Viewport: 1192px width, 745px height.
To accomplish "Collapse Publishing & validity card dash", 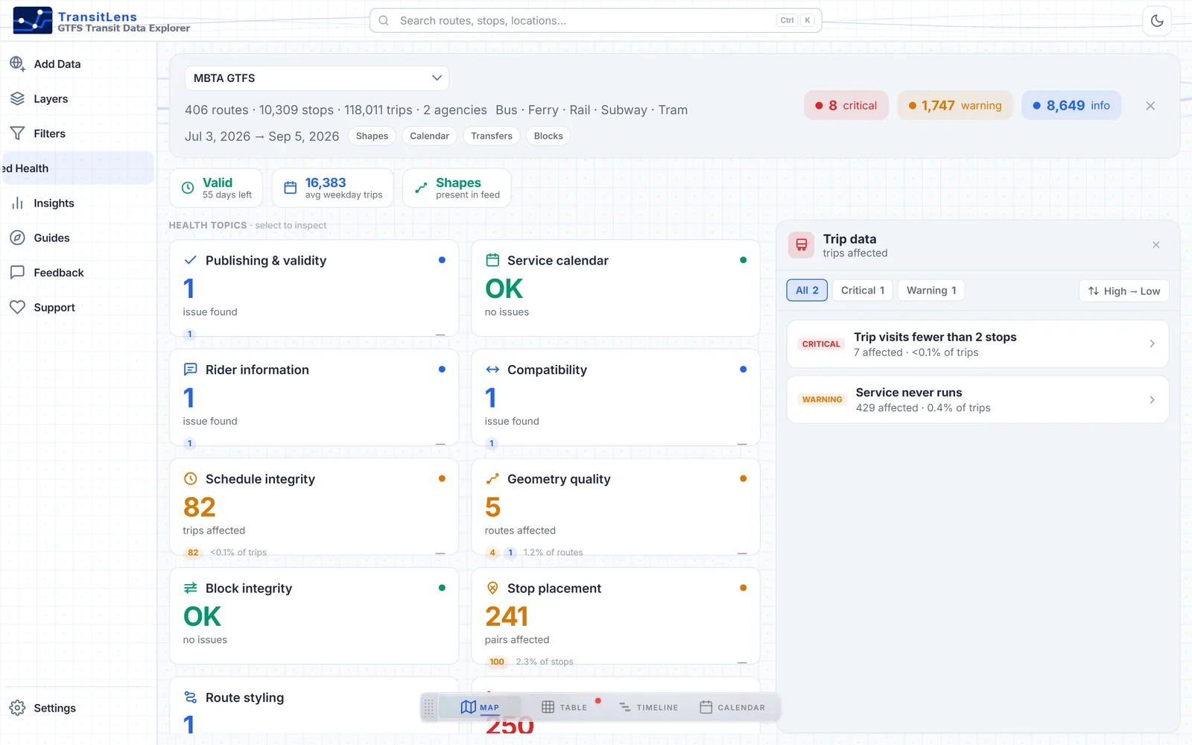I will [440, 335].
